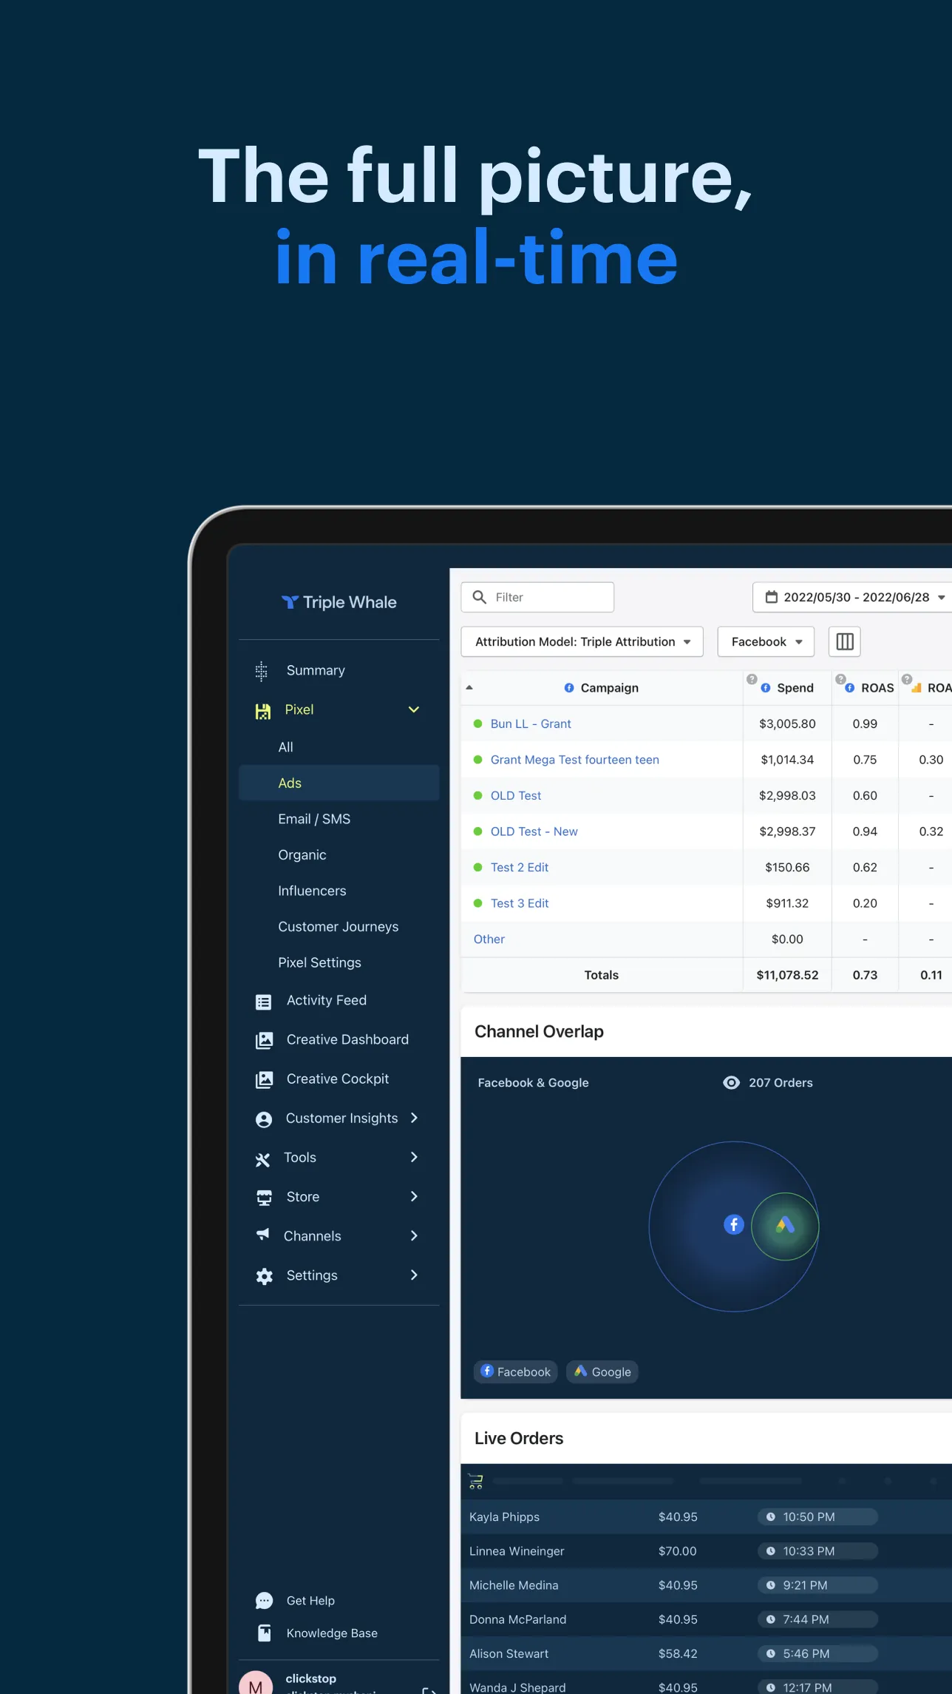Sort by the Campaign column arrow
Viewport: 952px width, 1694px height.
pyautogui.click(x=469, y=687)
